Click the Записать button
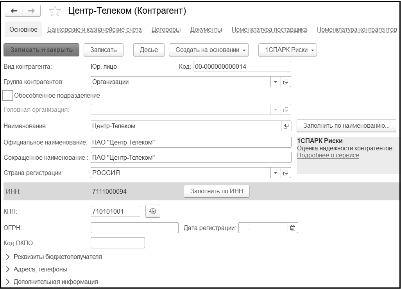This screenshot has height=289, width=401. click(x=104, y=50)
